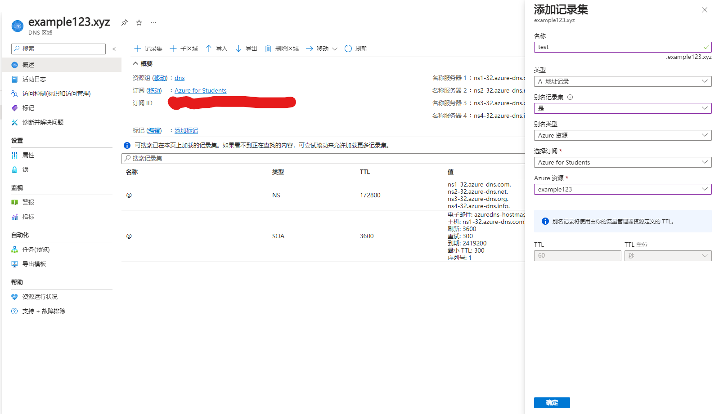Open 活动日志 in the sidebar menu
The width and height of the screenshot is (719, 414).
[x=34, y=79]
